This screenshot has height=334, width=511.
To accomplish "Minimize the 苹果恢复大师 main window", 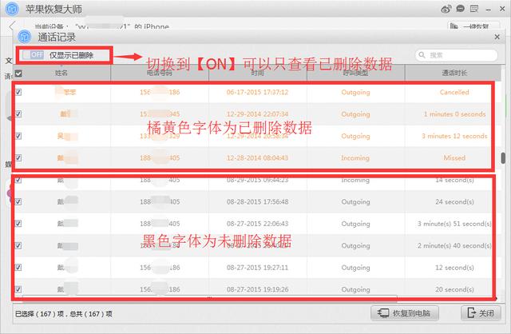I will tap(488, 10).
